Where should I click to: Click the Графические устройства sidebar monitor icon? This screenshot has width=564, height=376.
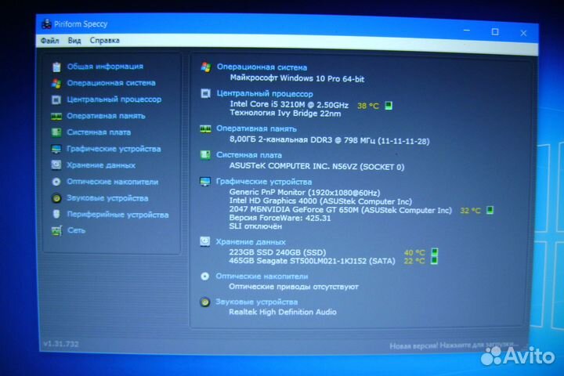click(56, 149)
